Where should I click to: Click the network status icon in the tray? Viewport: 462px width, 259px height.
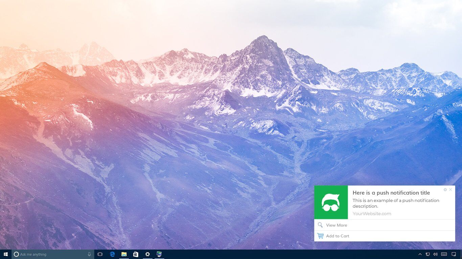point(428,254)
